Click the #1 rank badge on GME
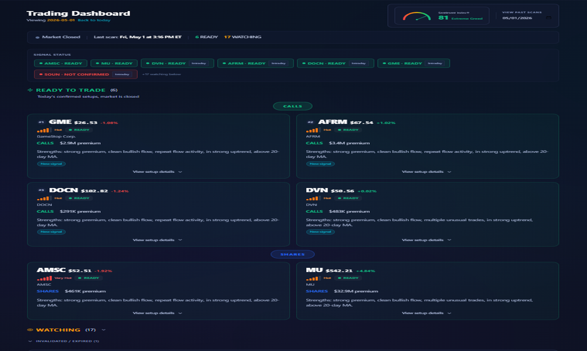 point(41,122)
